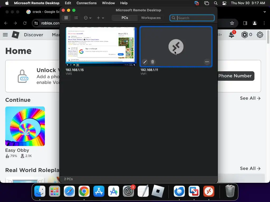Open Safari from the Dock

pyautogui.click(x=69, y=191)
